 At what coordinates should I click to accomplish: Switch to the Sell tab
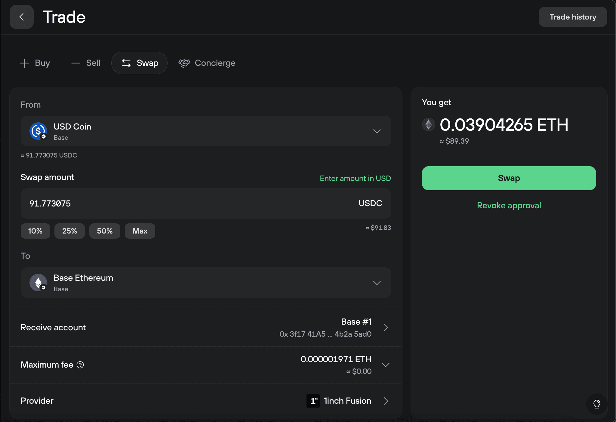pyautogui.click(x=86, y=63)
